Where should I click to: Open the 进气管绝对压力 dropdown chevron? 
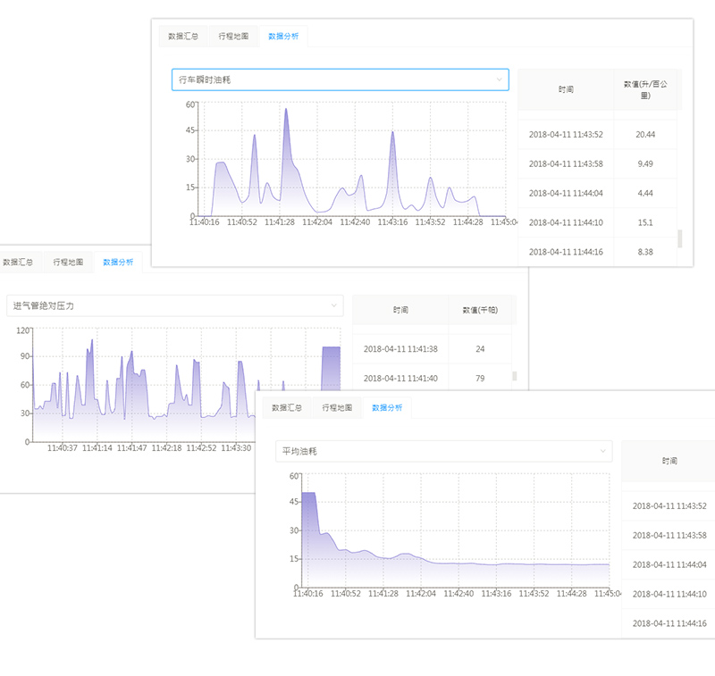334,305
